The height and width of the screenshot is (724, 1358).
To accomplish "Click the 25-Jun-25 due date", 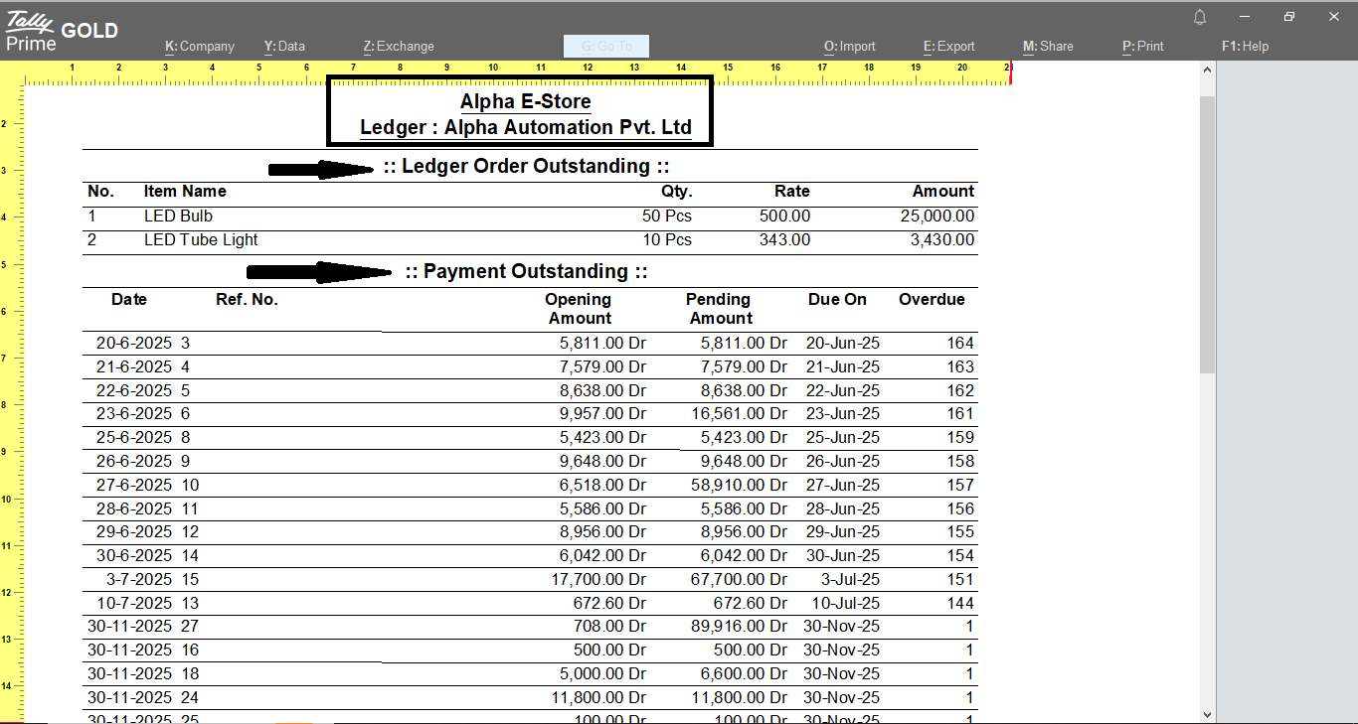I will point(842,437).
